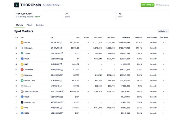Switch to the Statistics tab
Image resolution: width=185 pixels, height=114 pixels.
(x=40, y=25)
